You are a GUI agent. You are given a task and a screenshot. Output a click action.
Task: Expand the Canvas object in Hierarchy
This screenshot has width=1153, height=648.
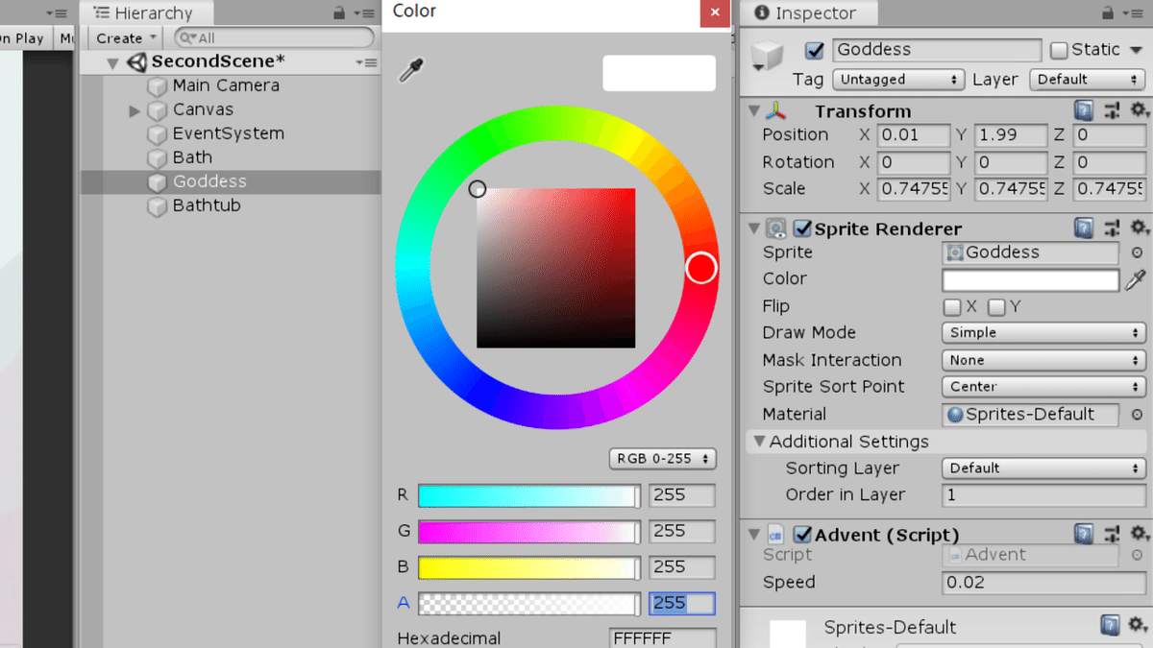[135, 111]
